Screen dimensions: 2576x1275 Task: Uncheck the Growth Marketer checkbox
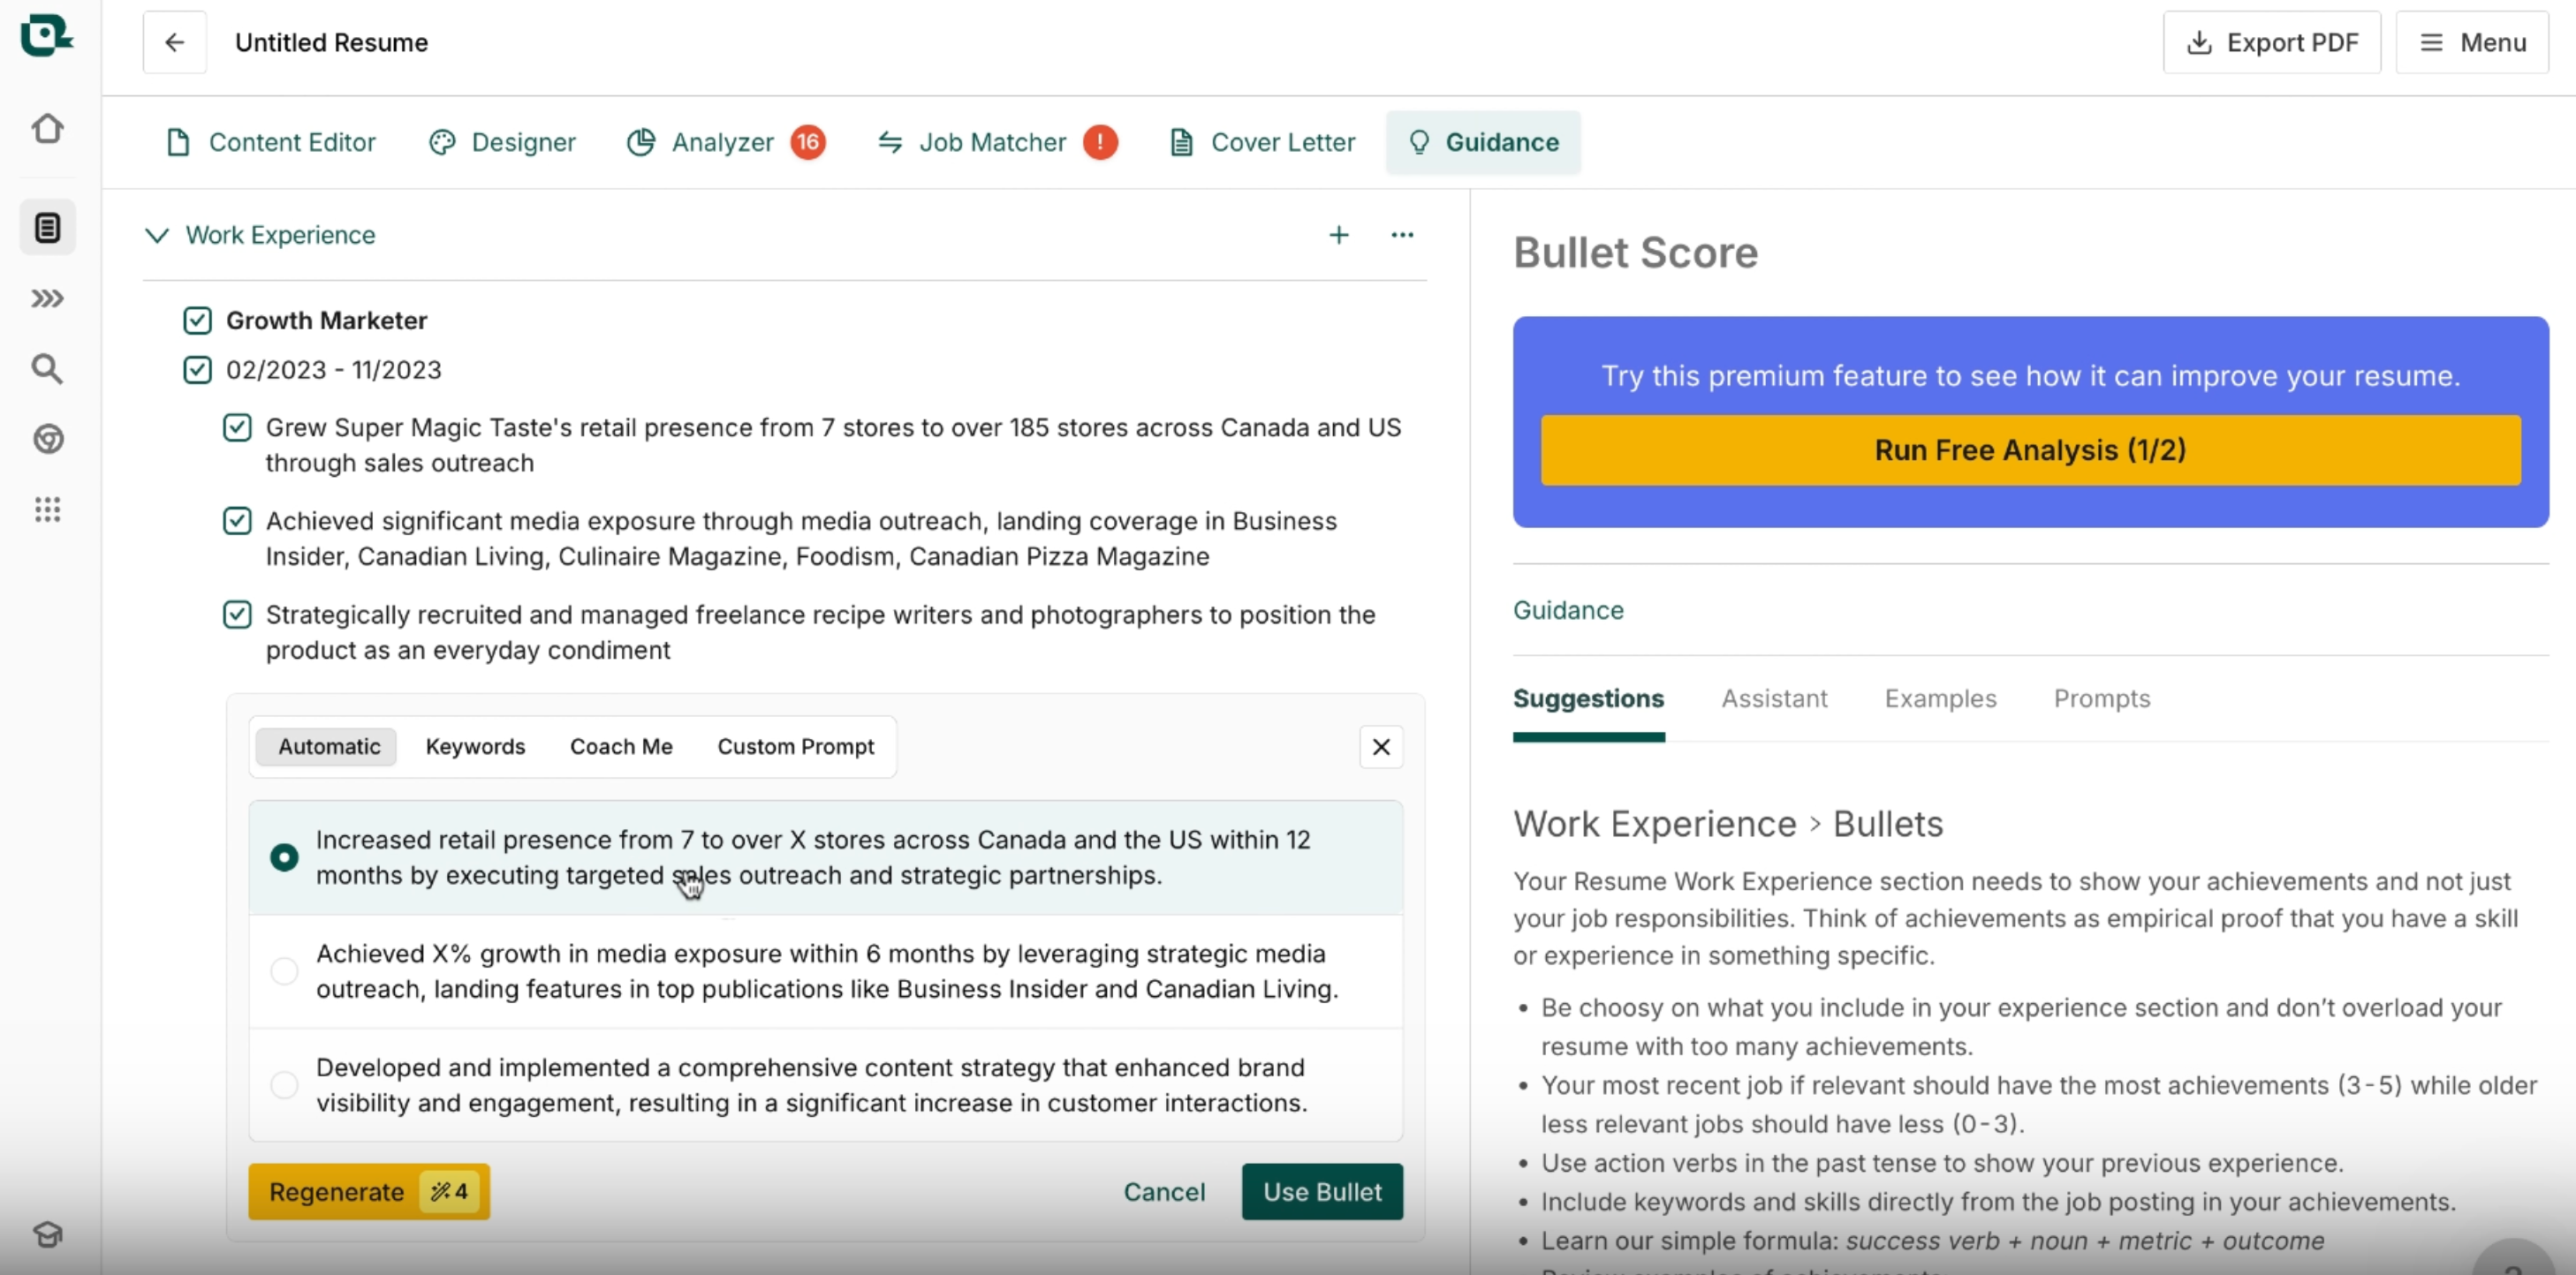click(197, 321)
